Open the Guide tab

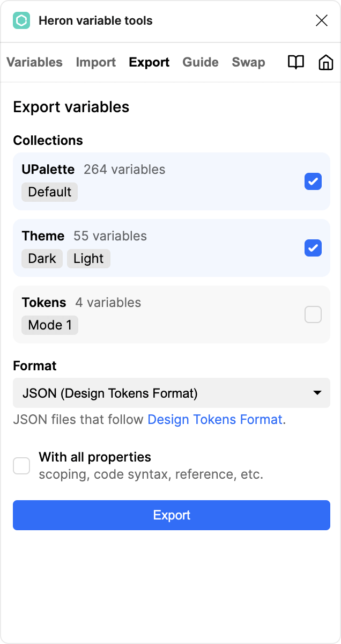[201, 62]
